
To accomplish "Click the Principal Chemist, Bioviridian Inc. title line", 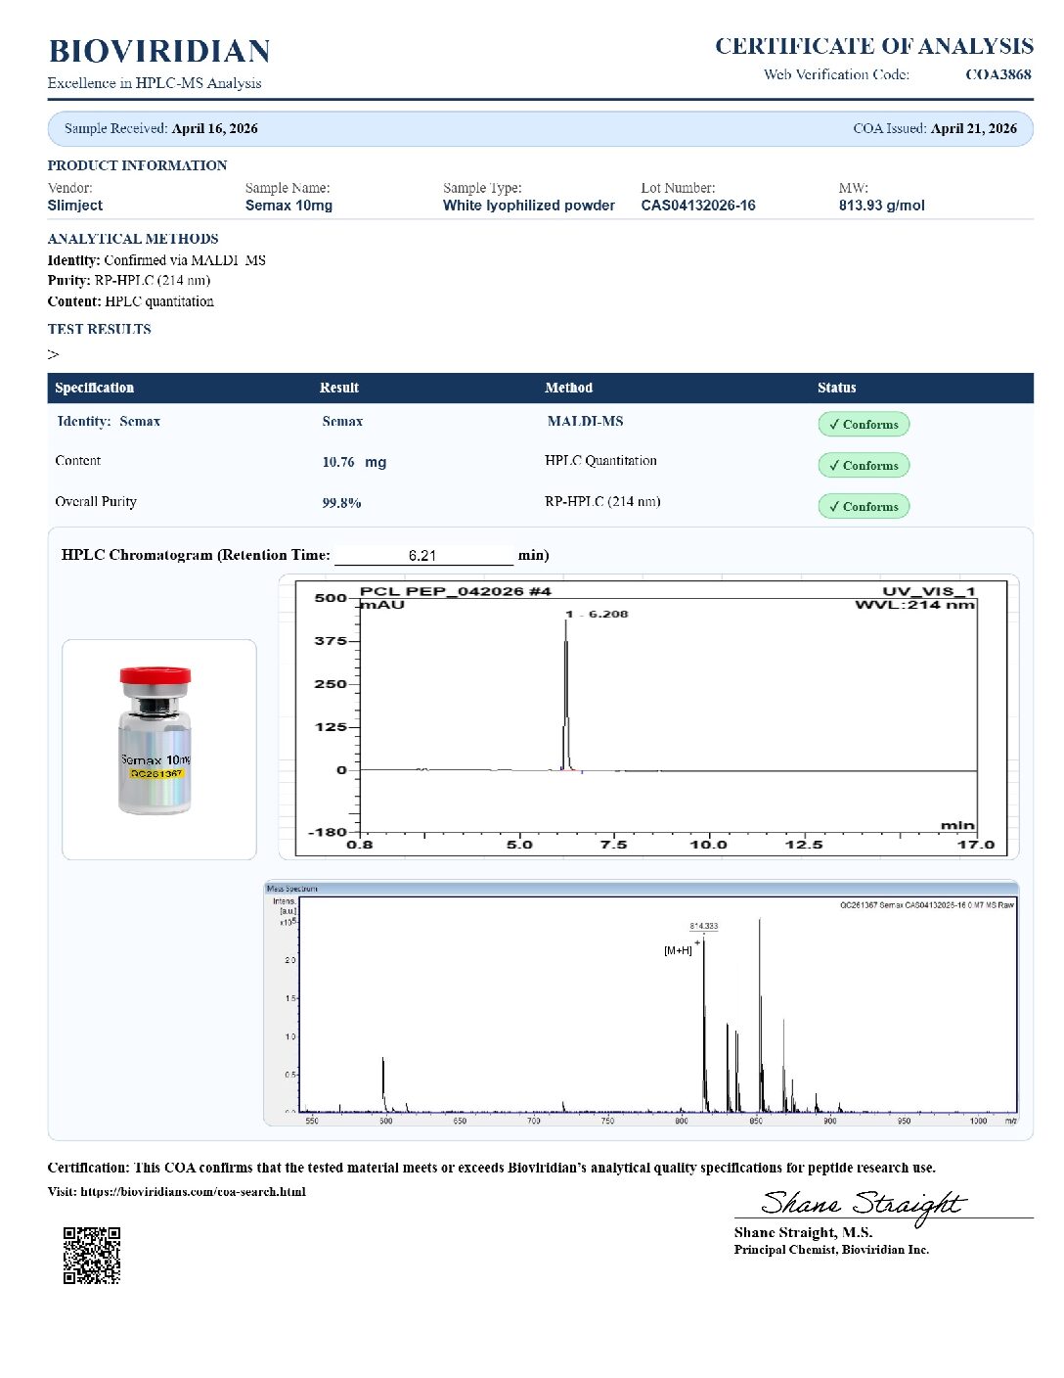I will click(x=831, y=1250).
